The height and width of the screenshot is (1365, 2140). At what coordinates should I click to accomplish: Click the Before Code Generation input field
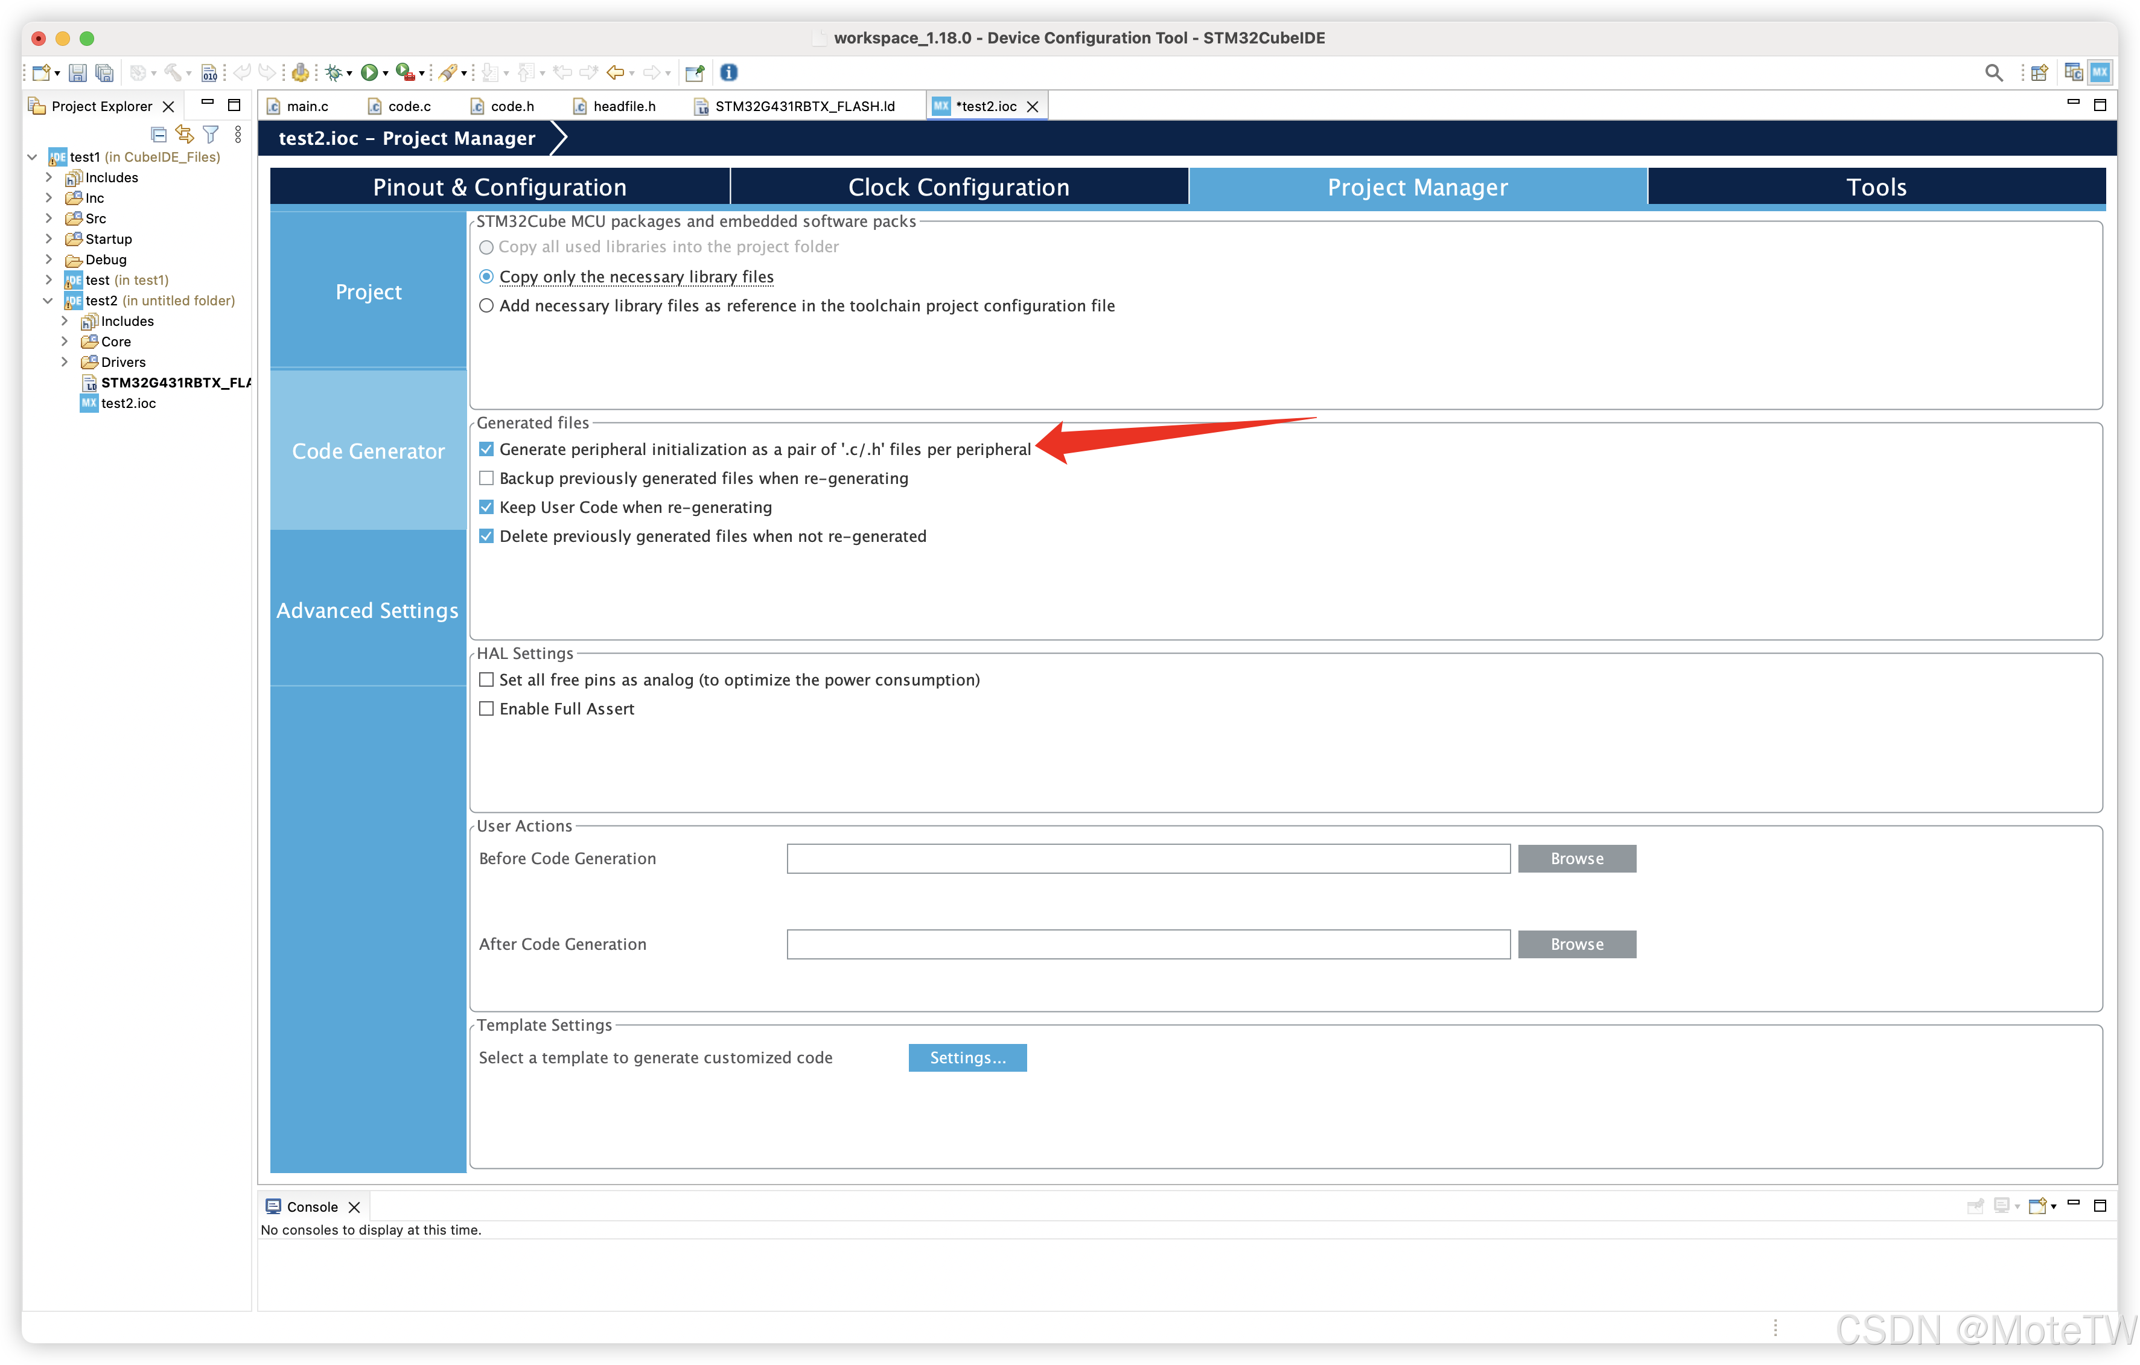point(1147,859)
